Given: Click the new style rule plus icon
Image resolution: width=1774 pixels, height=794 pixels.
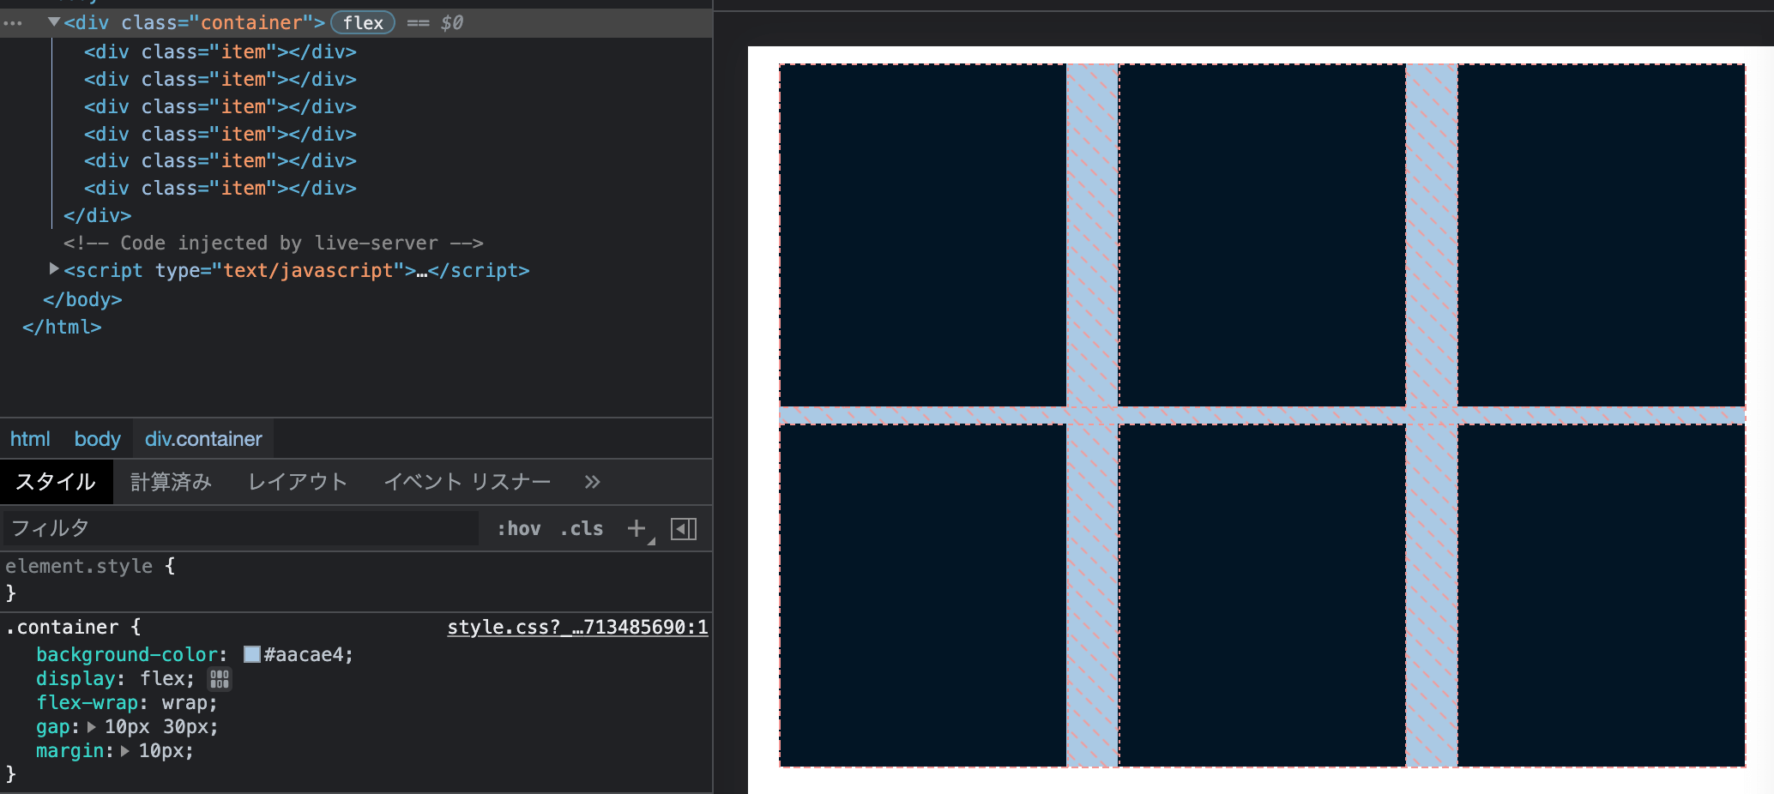Looking at the screenshot, I should pyautogui.click(x=637, y=528).
